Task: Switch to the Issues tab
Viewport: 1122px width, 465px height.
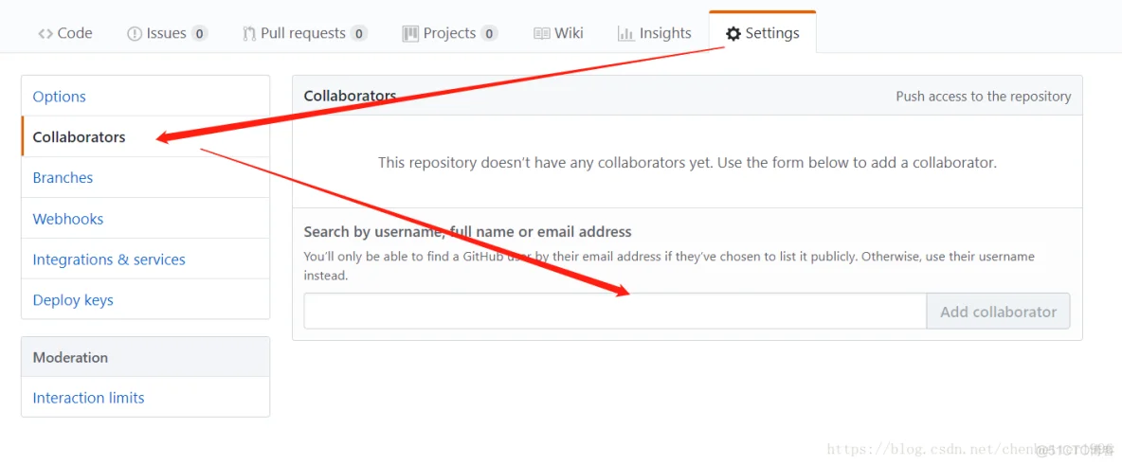Action: coord(168,33)
